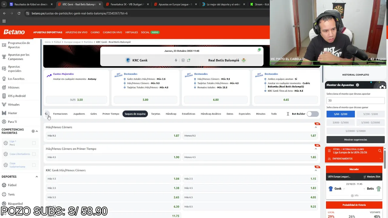Screen dimensions: 388x218
Task: Toggle the Bet Builder switch
Action: [313, 114]
